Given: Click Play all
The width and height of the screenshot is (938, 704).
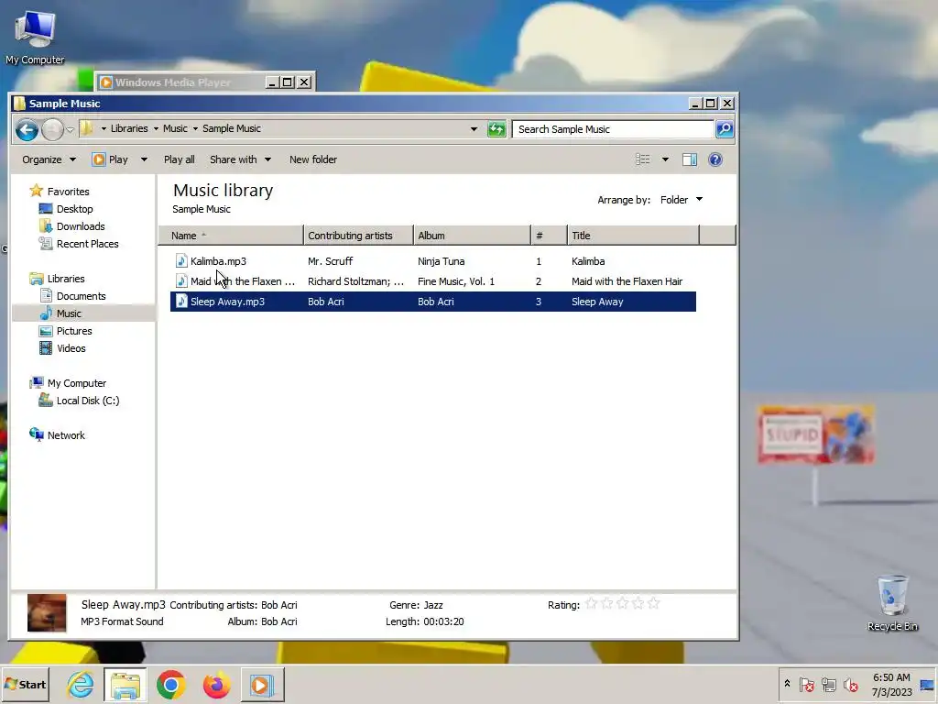Looking at the screenshot, I should [x=179, y=159].
